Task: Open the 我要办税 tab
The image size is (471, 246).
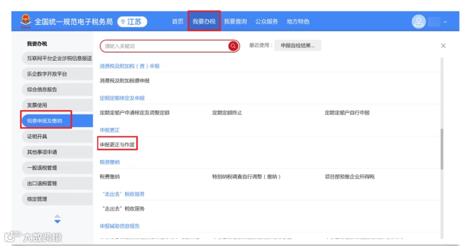Action: (x=204, y=21)
